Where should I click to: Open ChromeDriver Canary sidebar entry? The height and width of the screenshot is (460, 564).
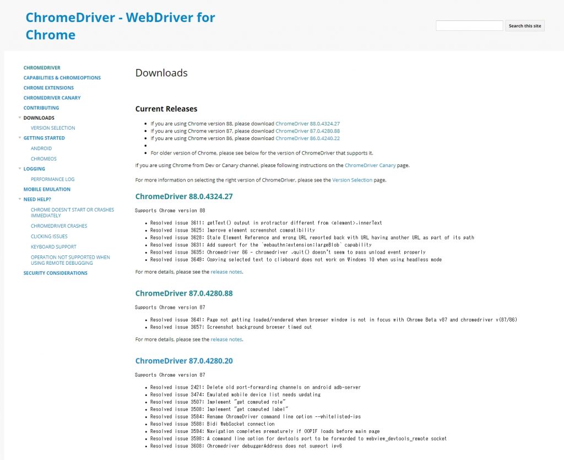pyautogui.click(x=52, y=98)
